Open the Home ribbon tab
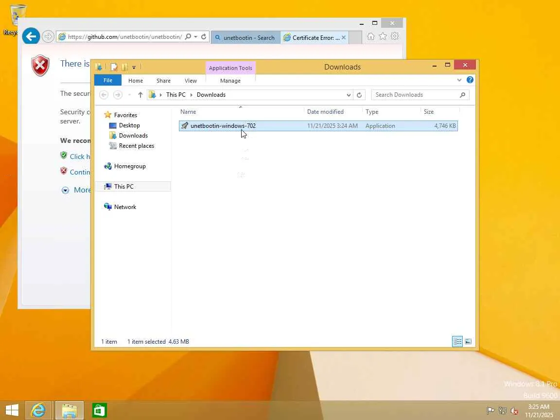 pyautogui.click(x=135, y=81)
